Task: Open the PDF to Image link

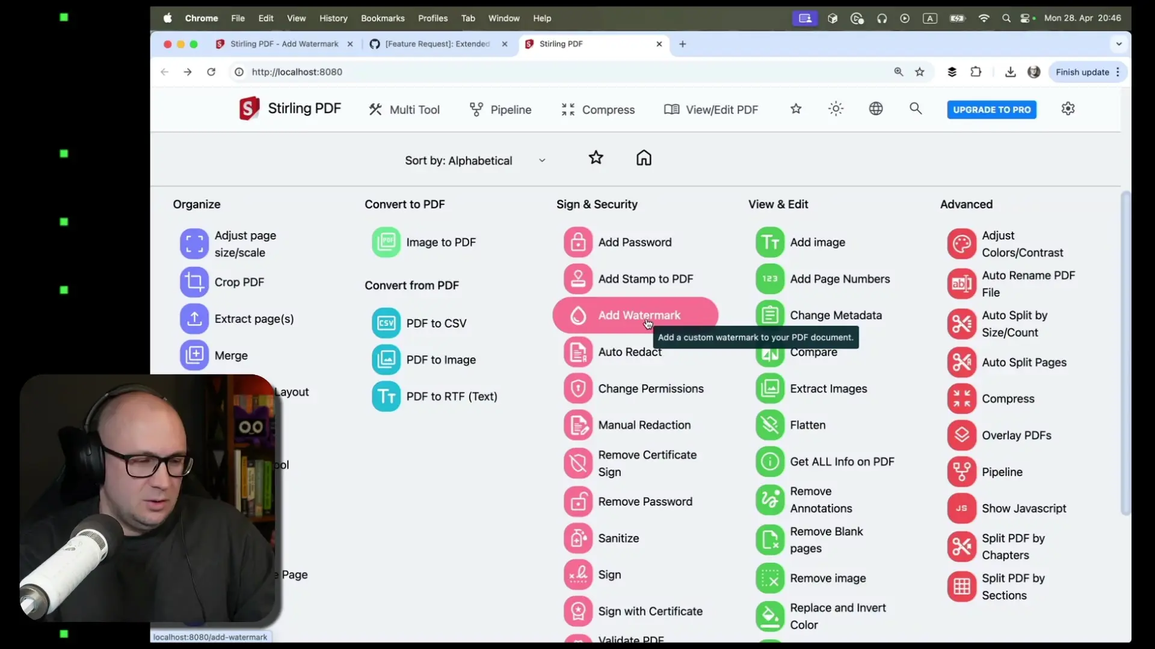Action: [441, 360]
